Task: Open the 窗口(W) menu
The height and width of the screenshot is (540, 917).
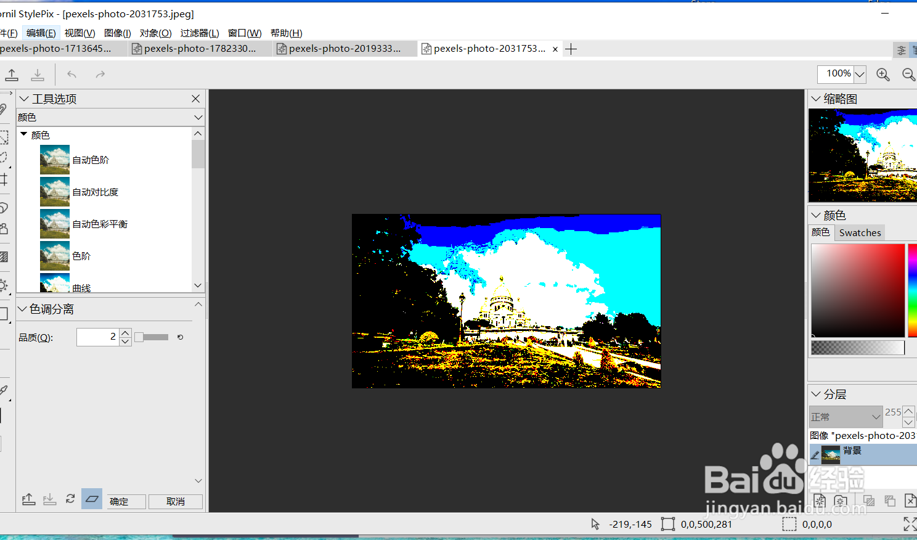Action: pyautogui.click(x=245, y=33)
